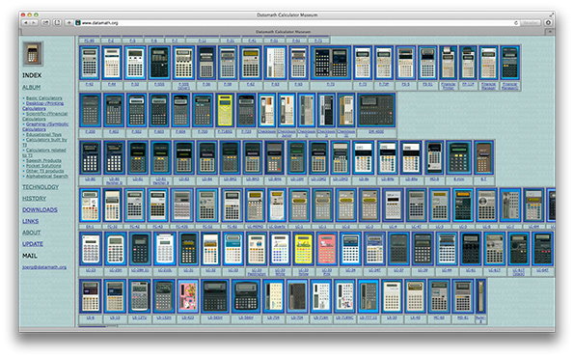
Task: Click the Checkbook Junior label link
Action: [287, 133]
